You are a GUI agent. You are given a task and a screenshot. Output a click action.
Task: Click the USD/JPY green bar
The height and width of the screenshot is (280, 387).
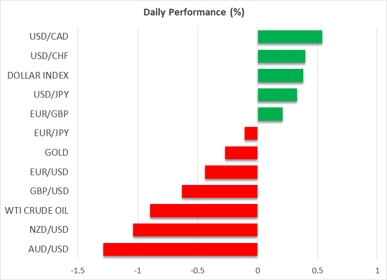(277, 95)
